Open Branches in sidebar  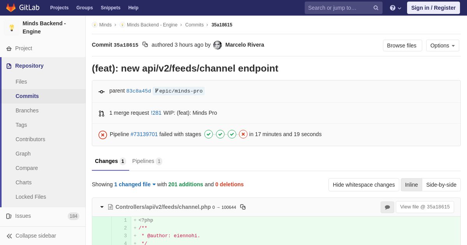pyautogui.click(x=44, y=110)
